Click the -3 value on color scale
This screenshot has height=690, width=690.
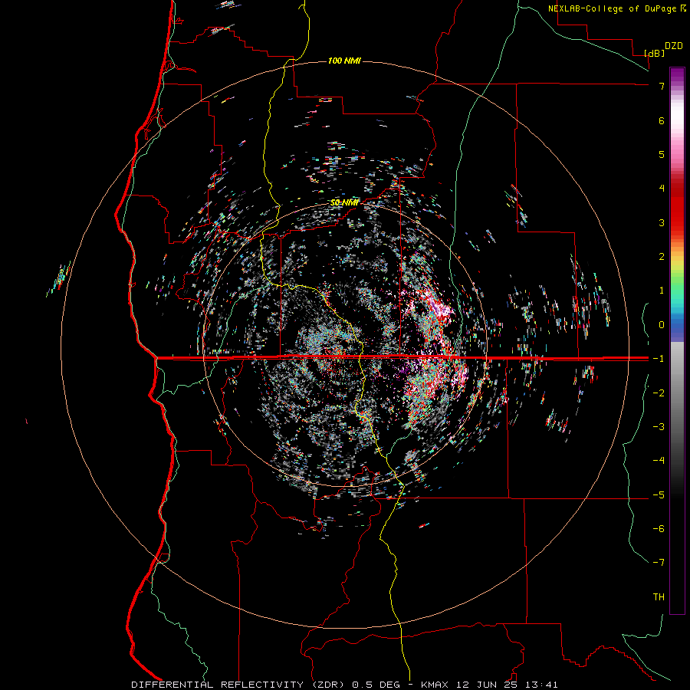659,427
